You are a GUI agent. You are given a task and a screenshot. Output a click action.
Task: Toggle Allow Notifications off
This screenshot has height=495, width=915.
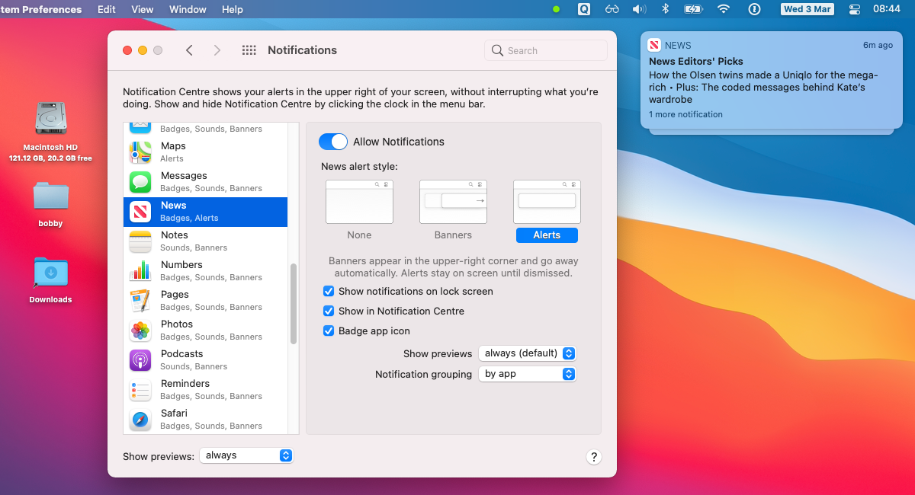(x=333, y=142)
